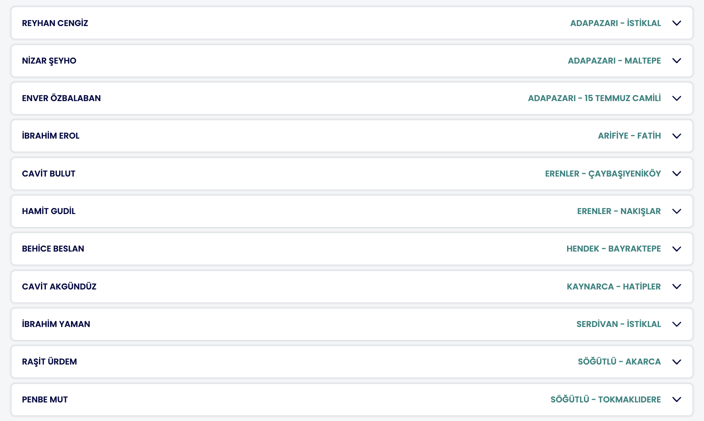Screen dimensions: 704x421
Task: Expand the REYHAN CENGİZ row chevron
Action: (x=676, y=23)
